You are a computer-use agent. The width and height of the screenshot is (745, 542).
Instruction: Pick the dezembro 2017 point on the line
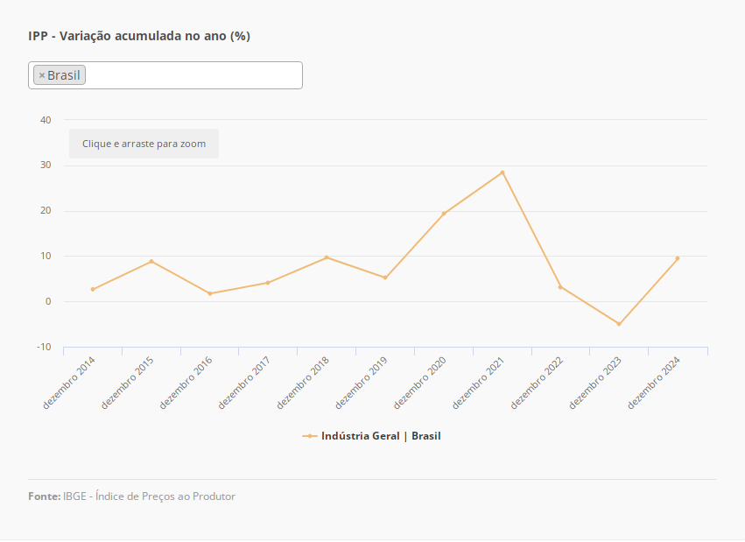[x=268, y=283]
